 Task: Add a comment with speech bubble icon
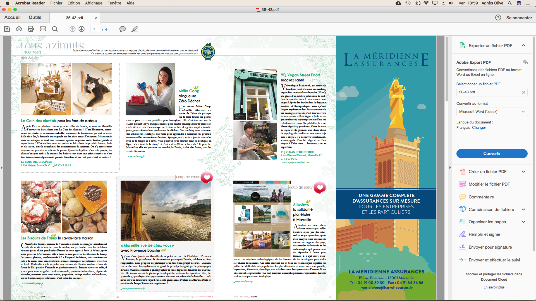(122, 29)
